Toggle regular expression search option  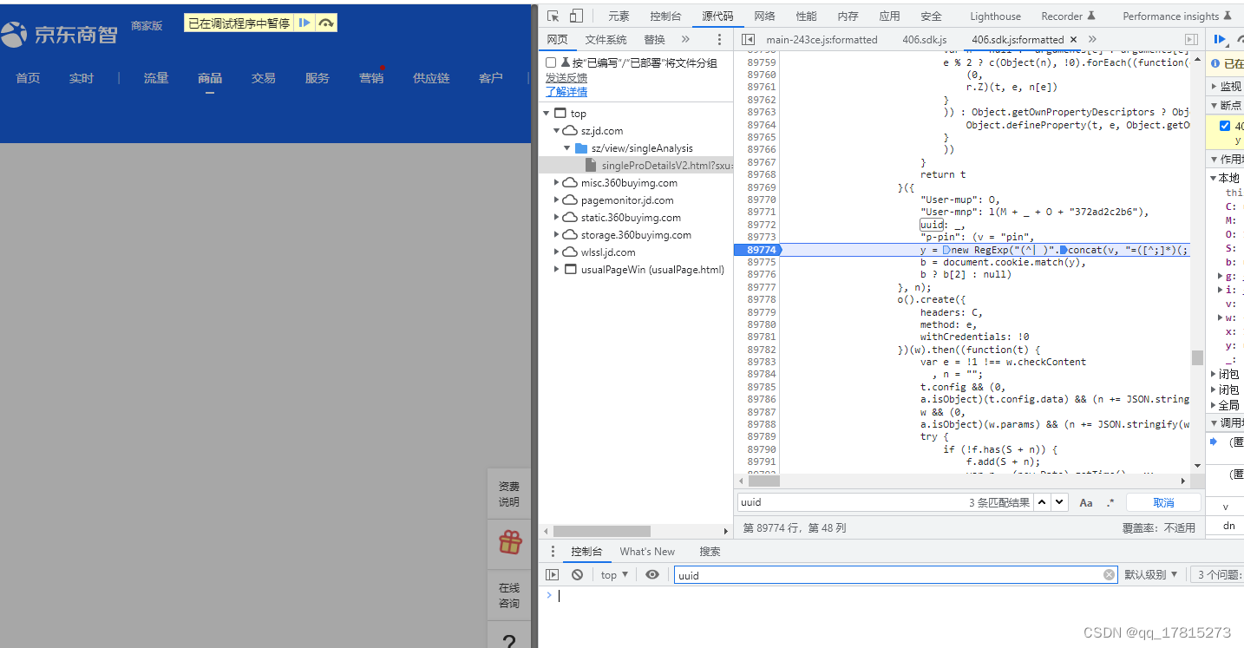pos(1110,503)
